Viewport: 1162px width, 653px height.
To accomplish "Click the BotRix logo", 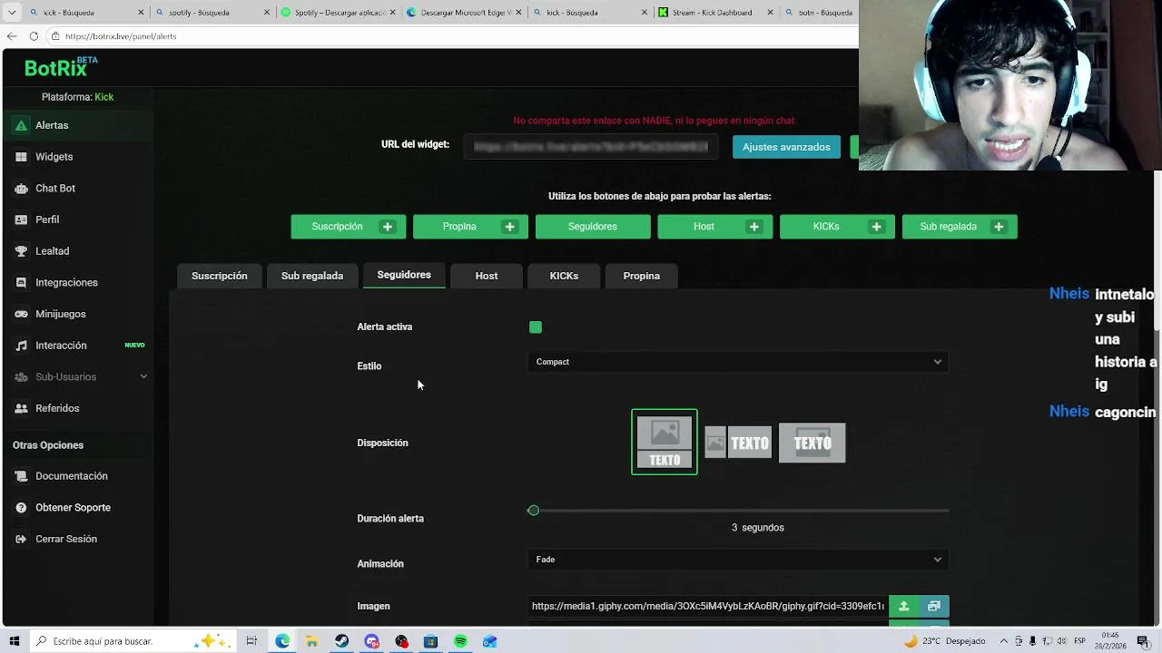I will tap(60, 67).
